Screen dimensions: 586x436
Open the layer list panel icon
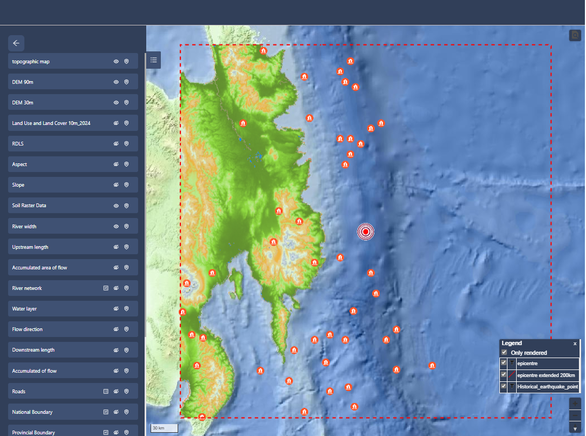[x=154, y=60]
